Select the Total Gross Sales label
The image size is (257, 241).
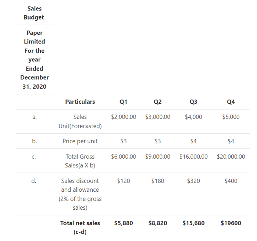click(80, 161)
